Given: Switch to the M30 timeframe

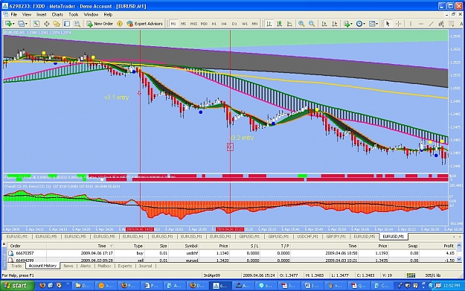Looking at the screenshot, I should 204,24.
